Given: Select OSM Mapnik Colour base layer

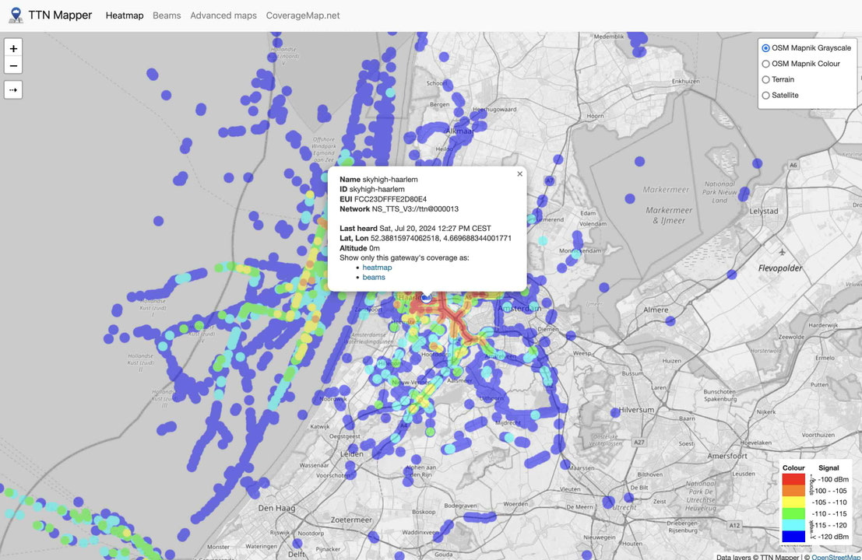Looking at the screenshot, I should click(x=765, y=64).
